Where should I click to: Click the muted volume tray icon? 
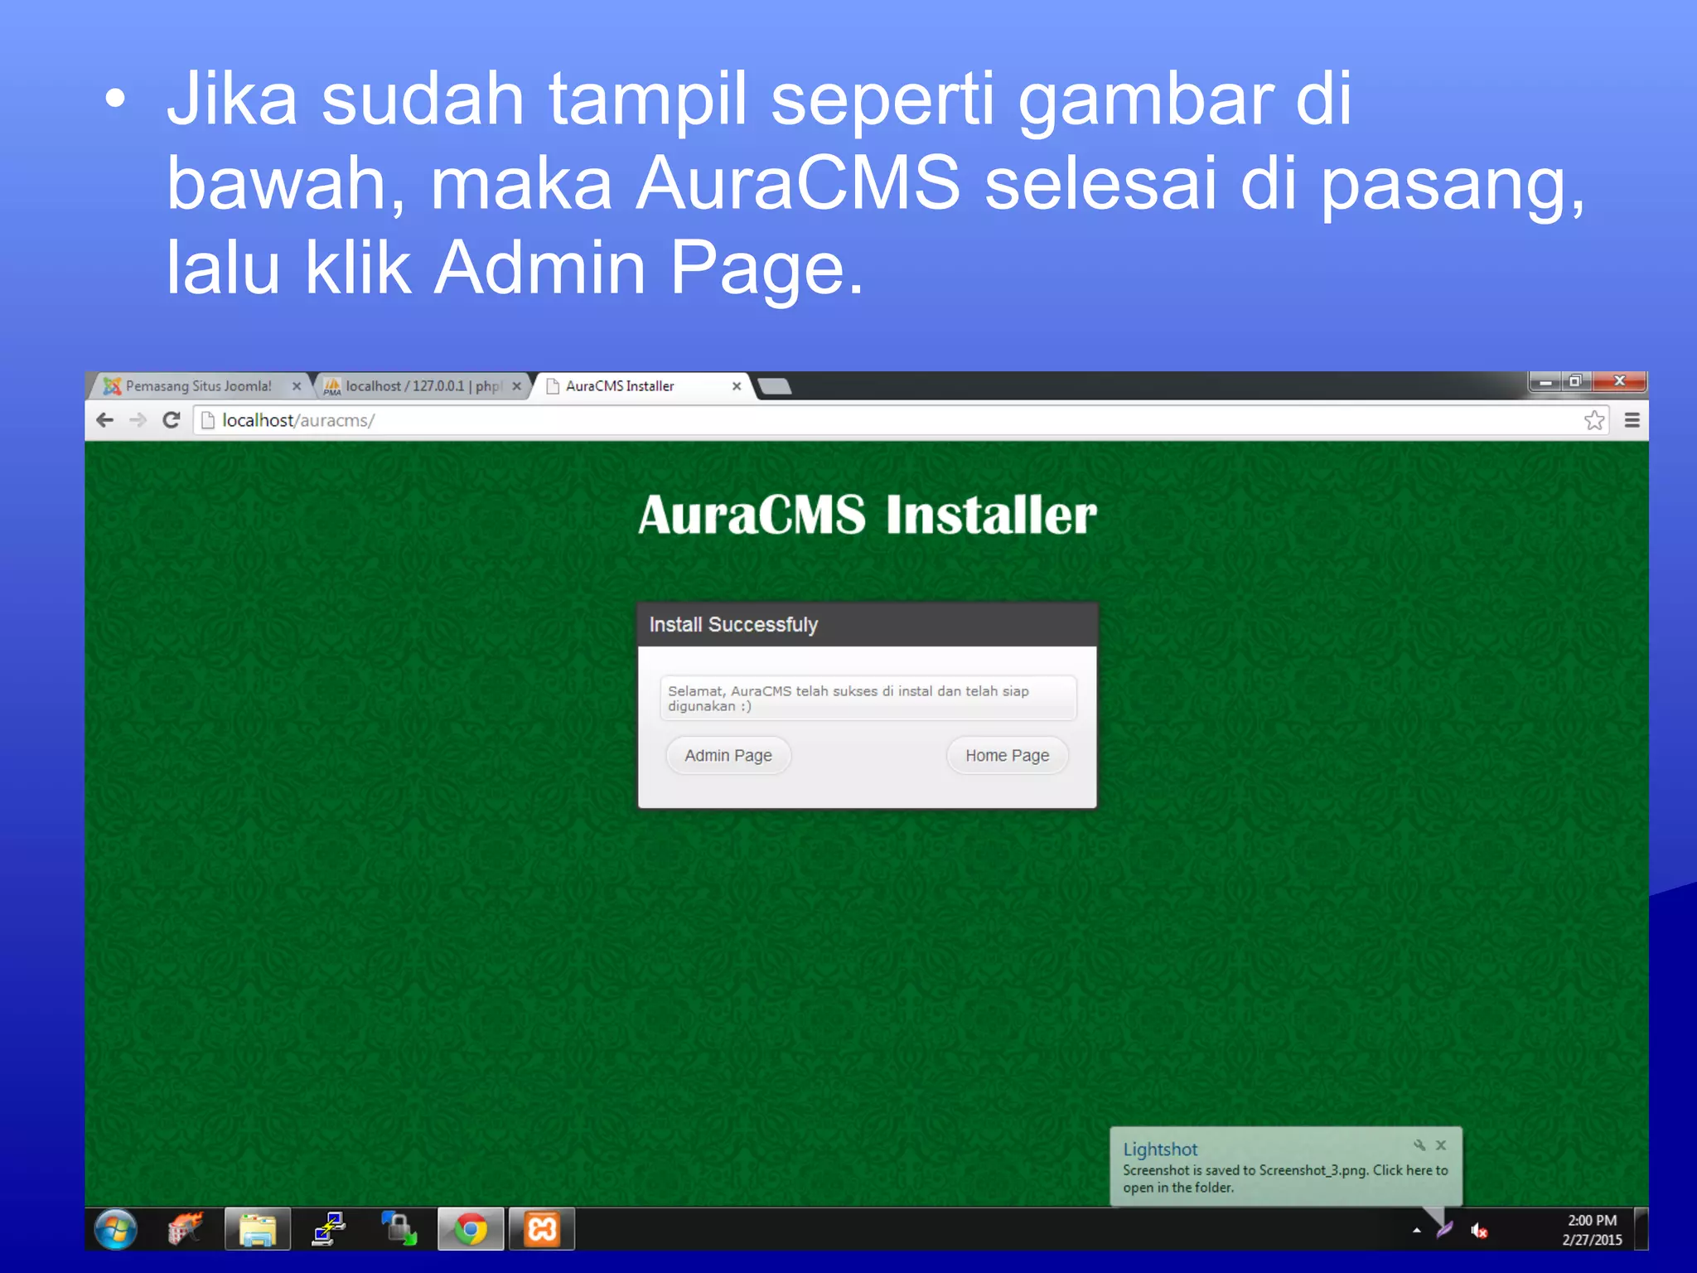(1479, 1231)
